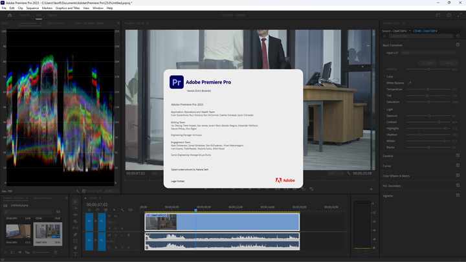Switch to the Effect Controls tab
The image size is (466, 262).
[x=56, y=23]
